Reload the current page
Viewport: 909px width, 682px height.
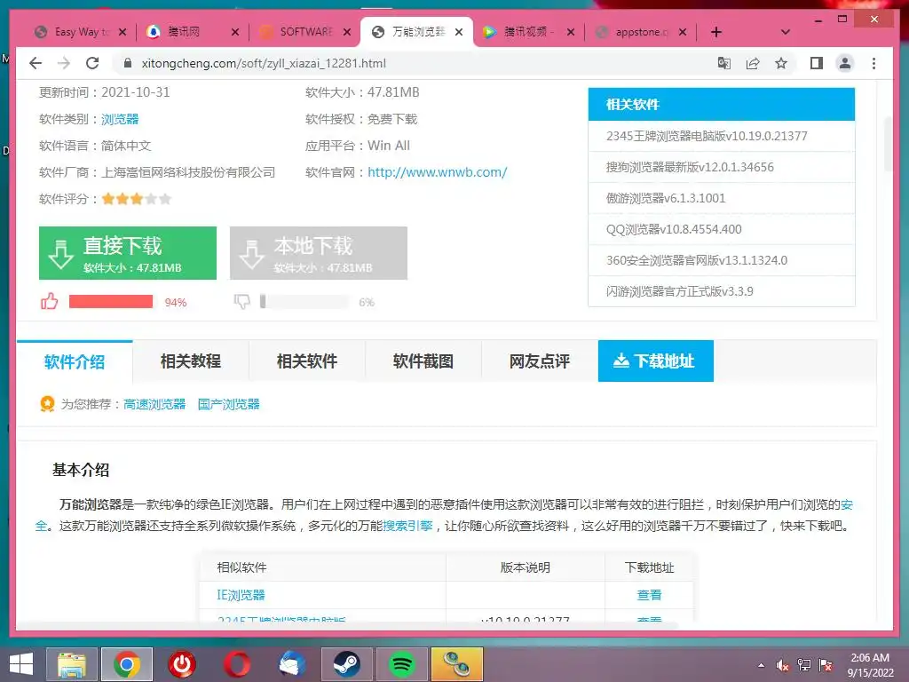tap(92, 63)
